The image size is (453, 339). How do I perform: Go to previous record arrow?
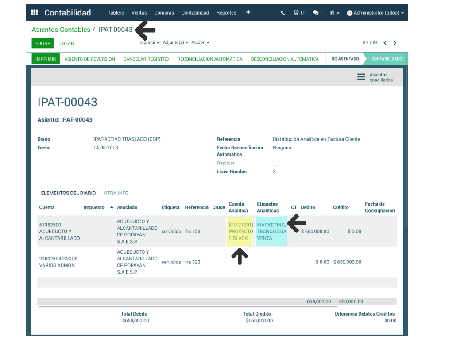[x=385, y=43]
